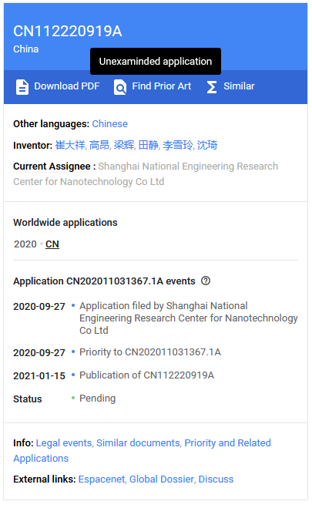This screenshot has width=312, height=508.
Task: Click the Find Prior Art magnifier icon
Action: (x=120, y=87)
